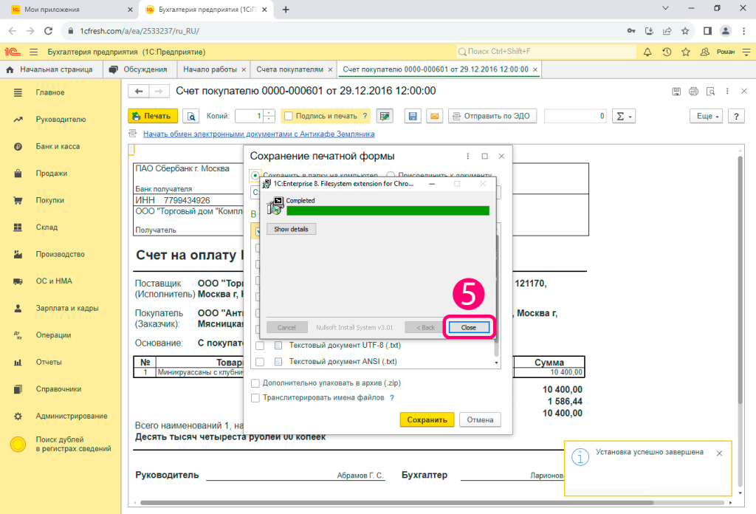
Task: Click the printer icon near the window's top-right
Action: coord(693,91)
